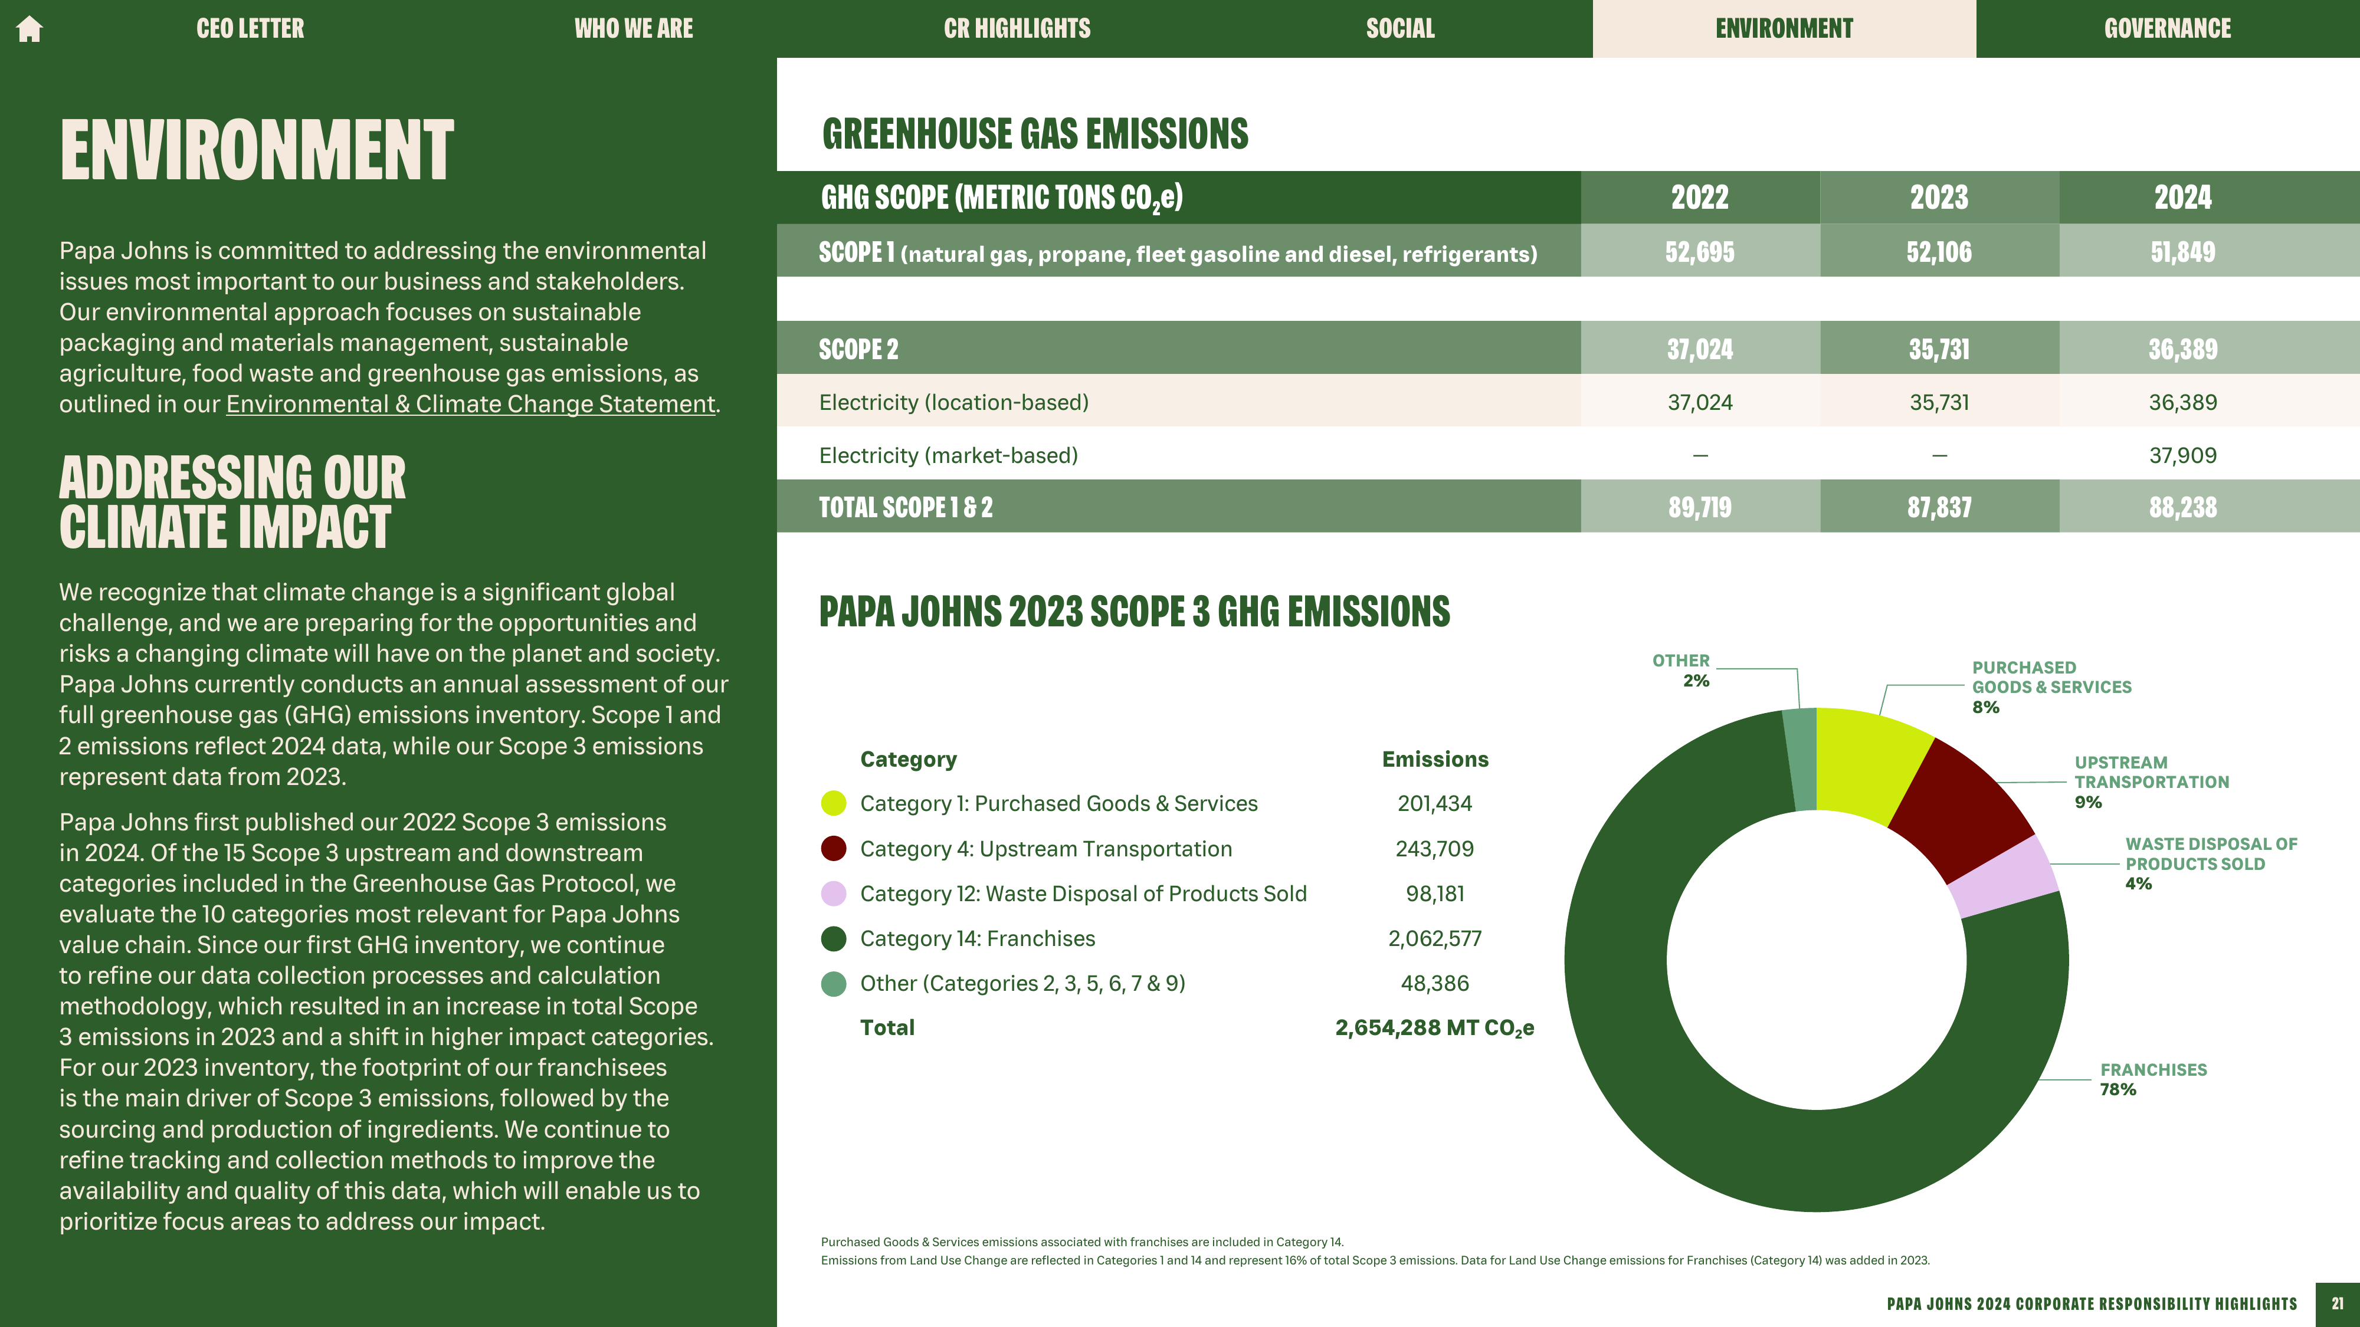
Task: Click Waste Disposal of Products Sold 4% label
Action: click(2211, 863)
